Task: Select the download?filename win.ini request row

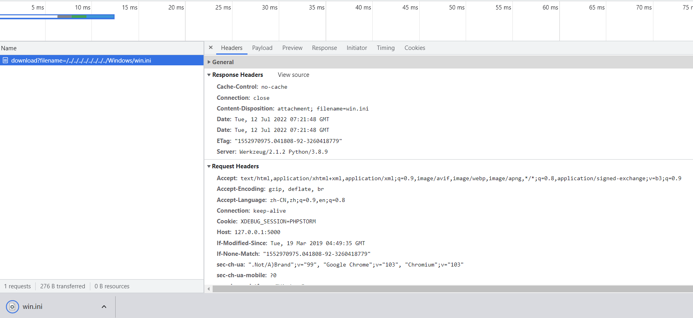Action: pos(102,61)
